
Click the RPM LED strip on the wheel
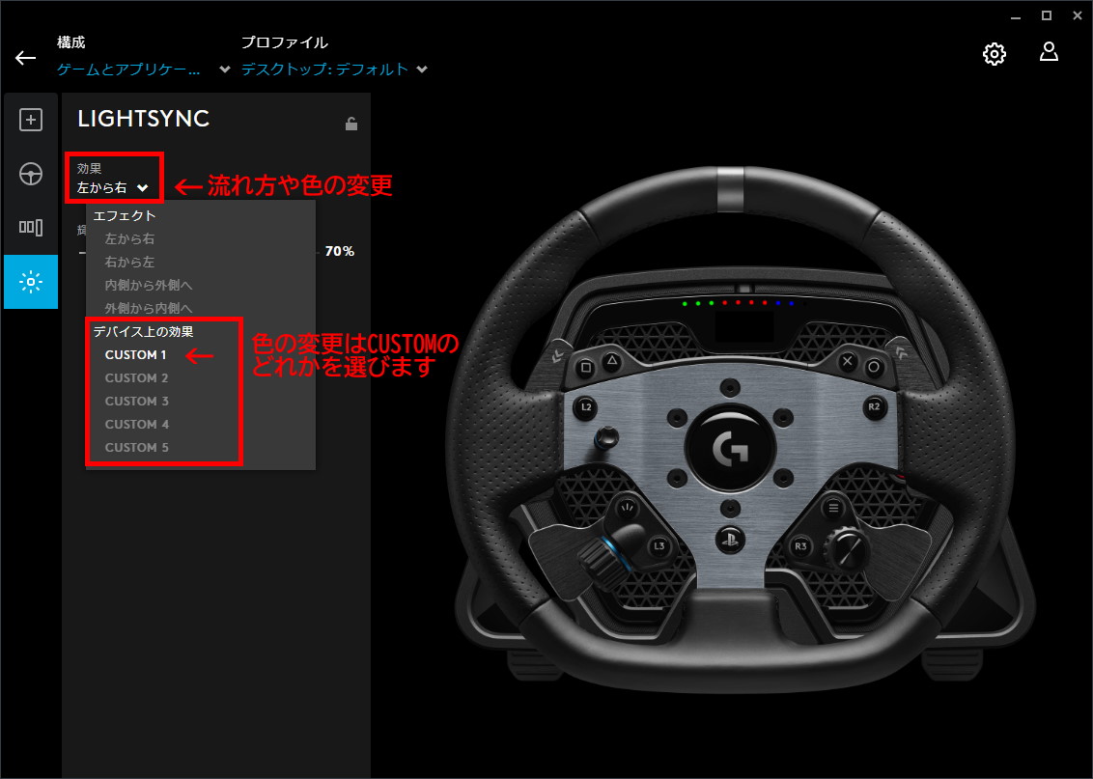[x=744, y=303]
